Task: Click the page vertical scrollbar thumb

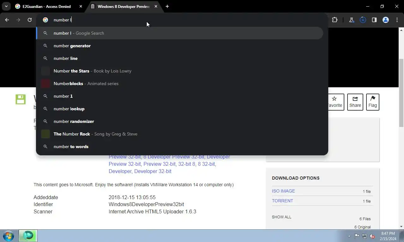Action: point(401,92)
